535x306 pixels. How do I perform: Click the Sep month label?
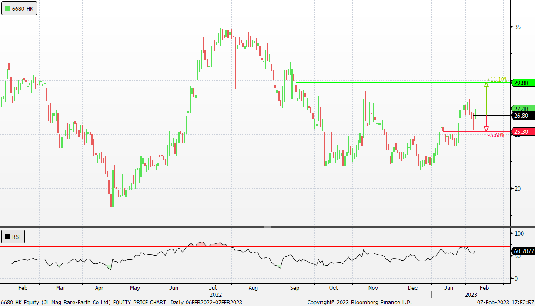[x=294, y=288]
